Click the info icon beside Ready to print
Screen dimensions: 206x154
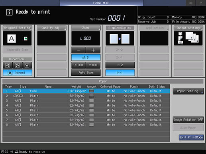click(x=9, y=12)
